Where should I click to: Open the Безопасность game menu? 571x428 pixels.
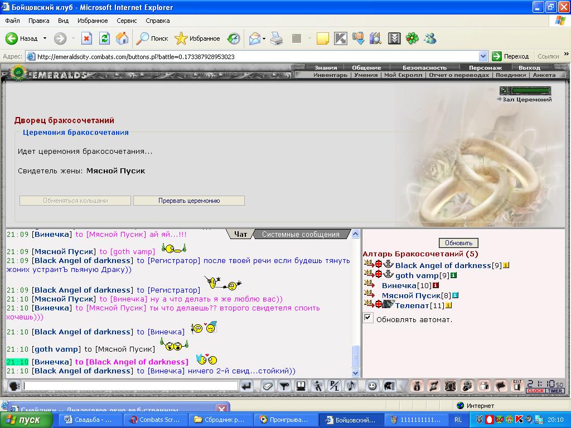tap(424, 67)
